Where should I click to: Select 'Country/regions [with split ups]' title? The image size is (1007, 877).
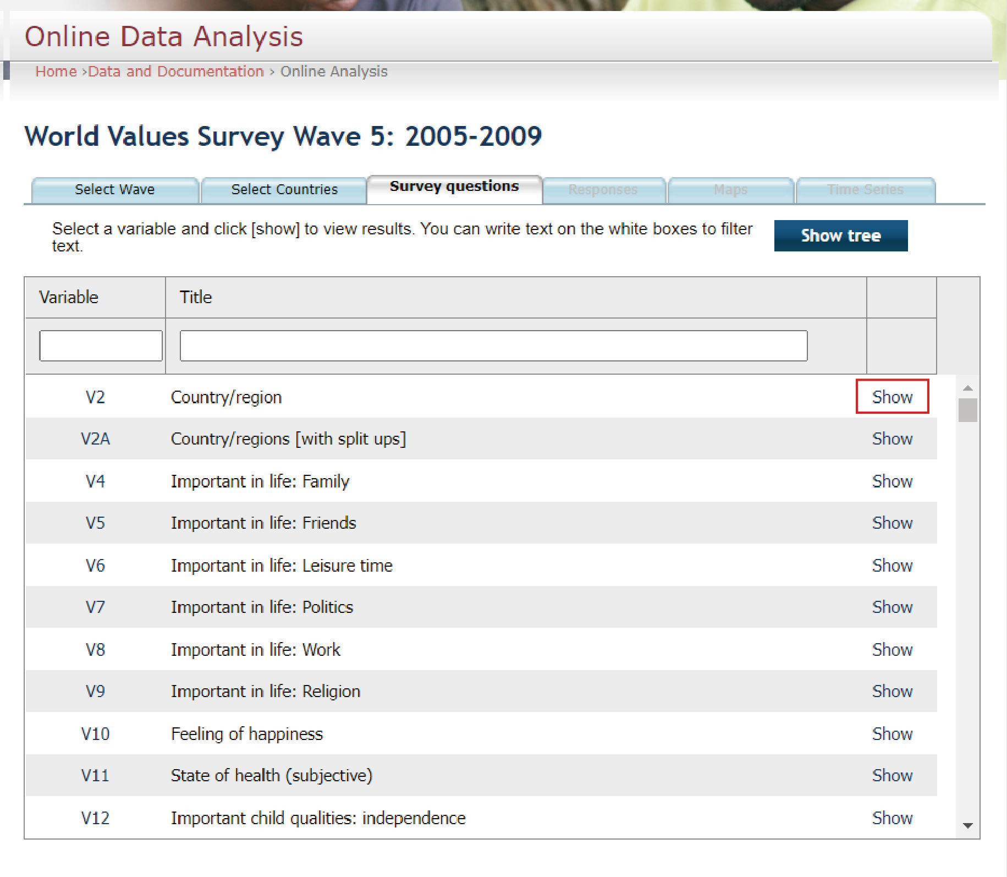(x=288, y=439)
